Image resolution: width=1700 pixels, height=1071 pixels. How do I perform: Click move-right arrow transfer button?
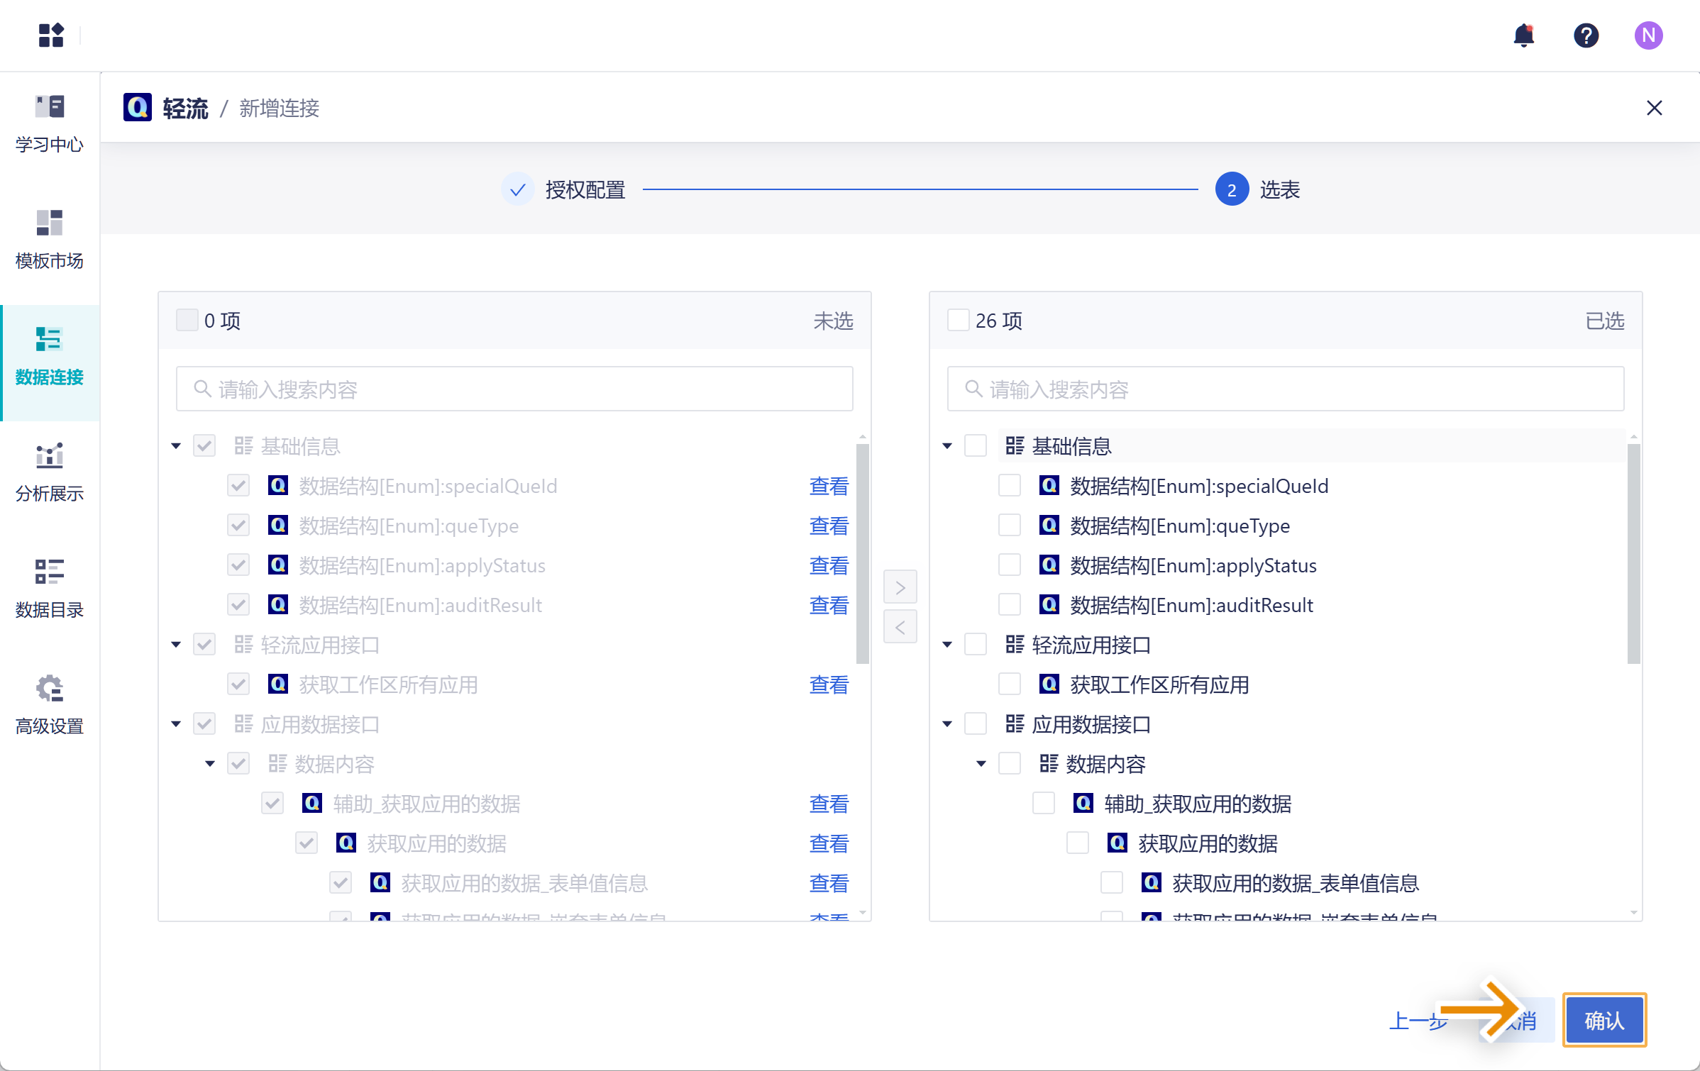pos(900,587)
